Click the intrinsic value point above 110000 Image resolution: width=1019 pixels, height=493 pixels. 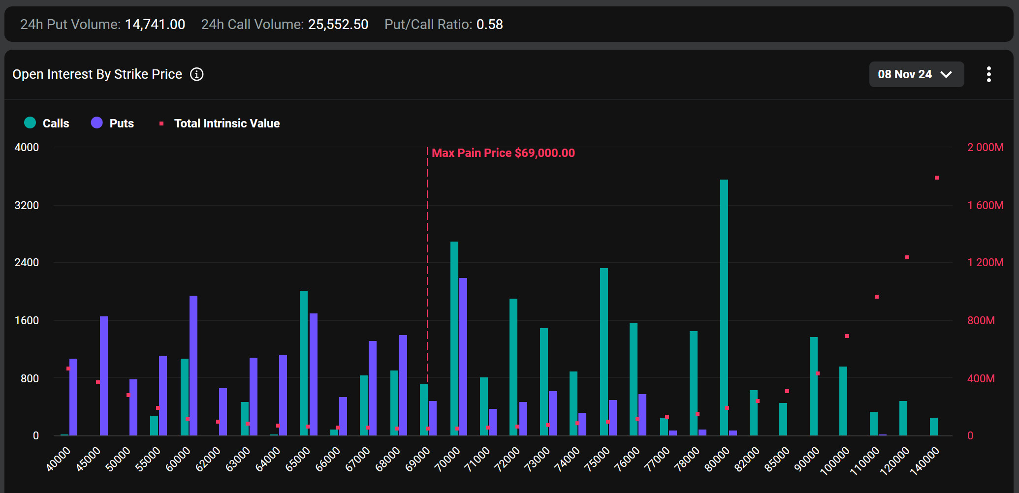pyautogui.click(x=877, y=297)
